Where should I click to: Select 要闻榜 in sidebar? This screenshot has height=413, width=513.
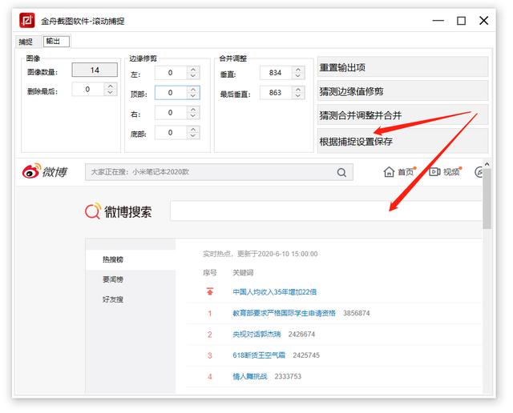pos(113,279)
